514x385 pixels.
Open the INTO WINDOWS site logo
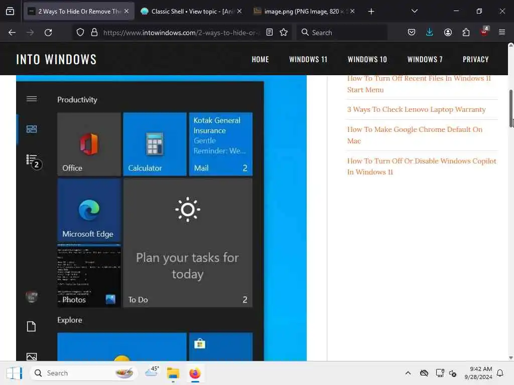[x=56, y=59]
